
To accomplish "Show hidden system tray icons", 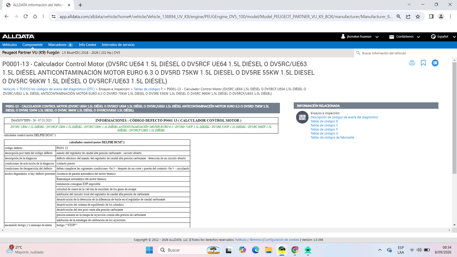I will click(379, 250).
